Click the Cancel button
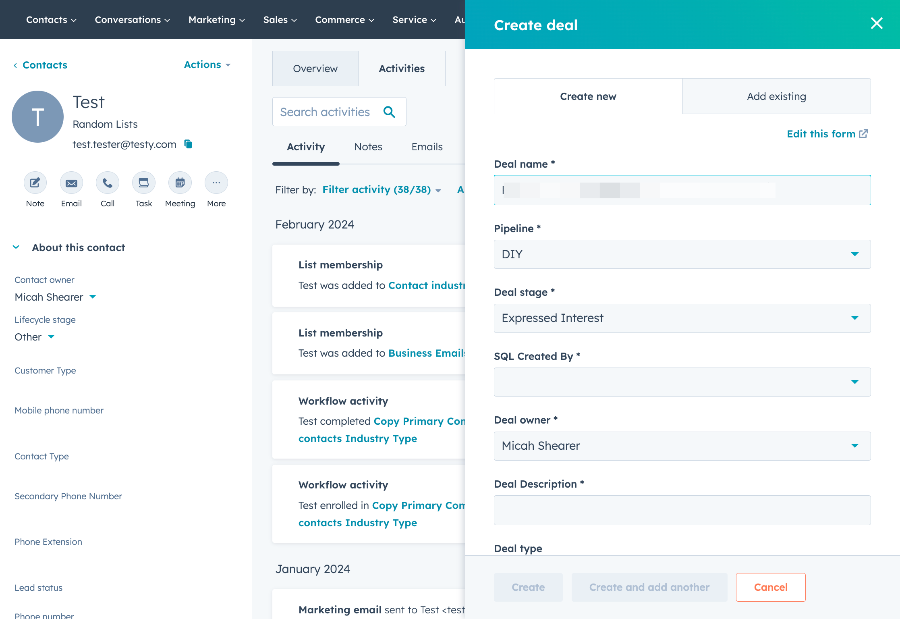This screenshot has height=619, width=900. point(771,588)
